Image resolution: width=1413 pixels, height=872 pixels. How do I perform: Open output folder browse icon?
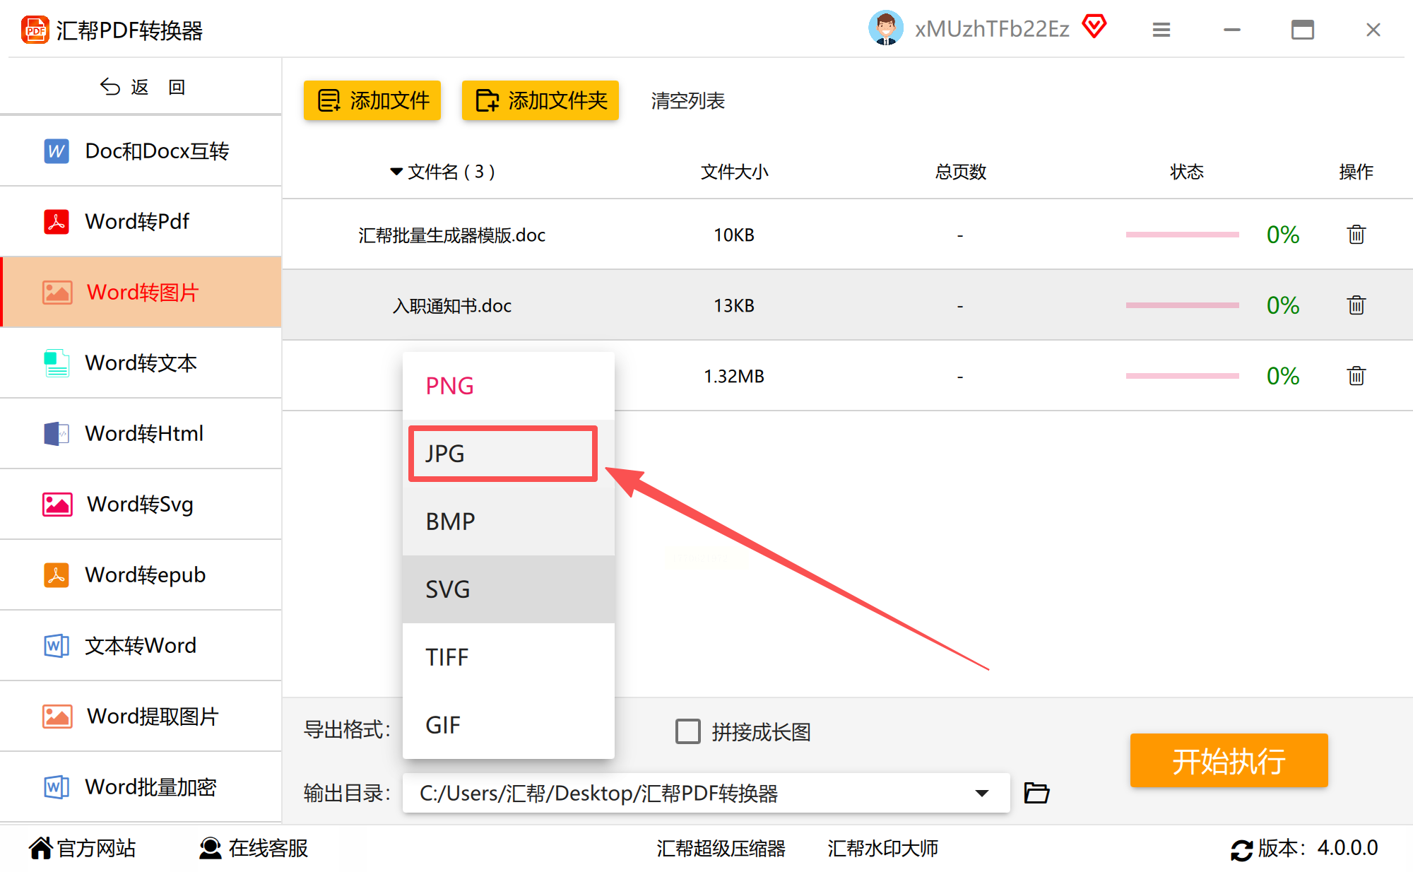[1036, 793]
